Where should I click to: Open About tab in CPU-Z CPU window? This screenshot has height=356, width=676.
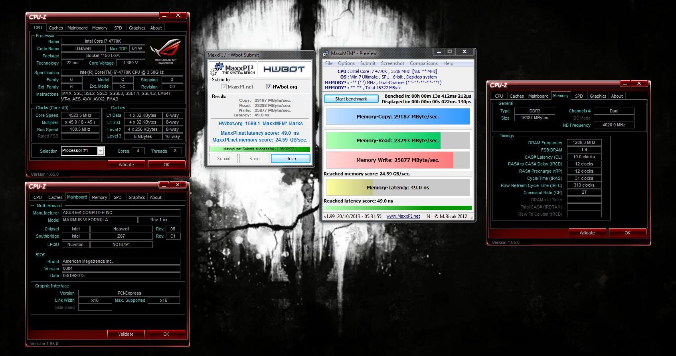pyautogui.click(x=156, y=28)
